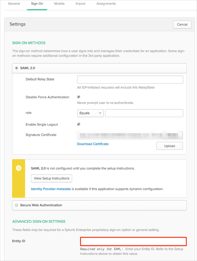The height and width of the screenshot is (261, 197).
Task: Select the Sign On tab
Action: pyautogui.click(x=37, y=4)
